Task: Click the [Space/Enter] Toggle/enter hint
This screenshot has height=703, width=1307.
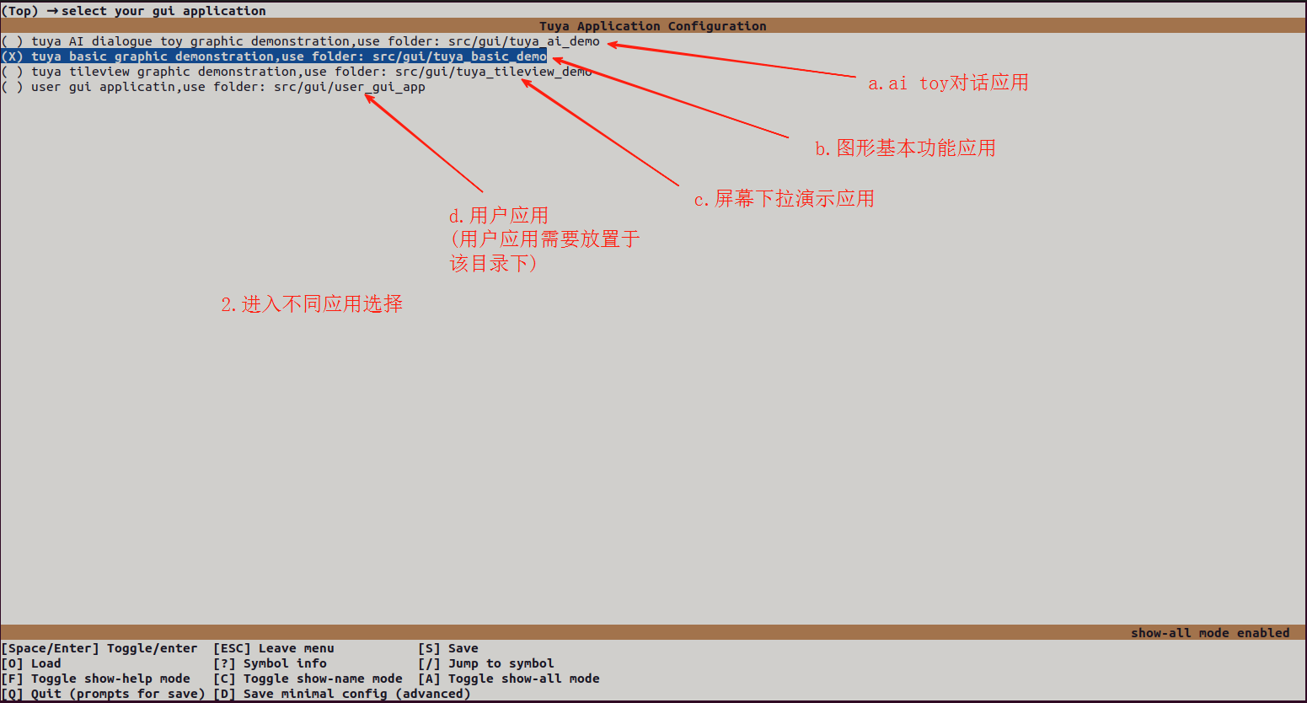Action: (x=99, y=648)
